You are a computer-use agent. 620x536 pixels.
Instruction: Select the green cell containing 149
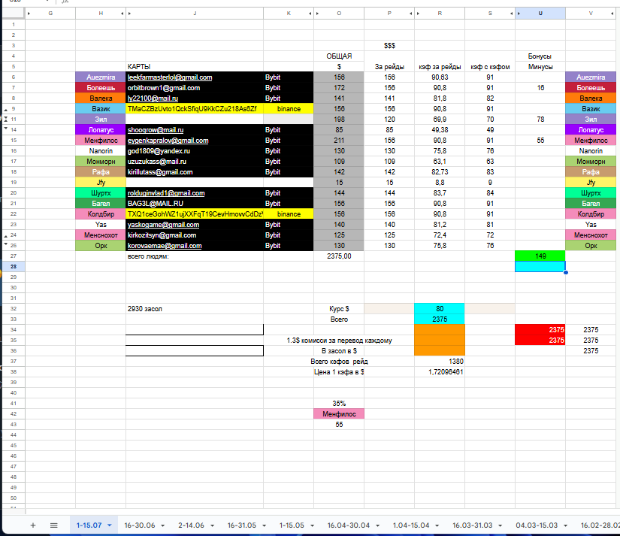540,256
